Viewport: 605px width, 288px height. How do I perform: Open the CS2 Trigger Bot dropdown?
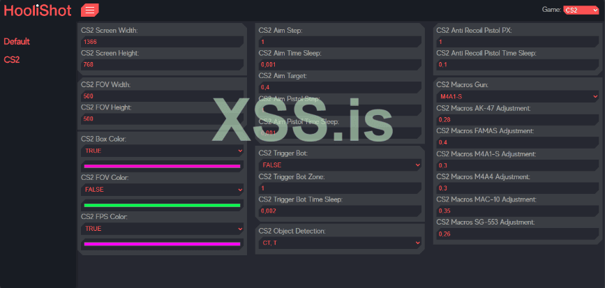tap(340, 165)
